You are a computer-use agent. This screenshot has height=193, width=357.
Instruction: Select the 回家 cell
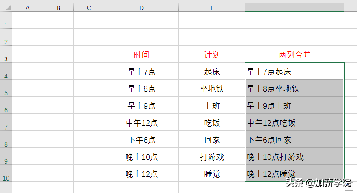click(x=212, y=139)
